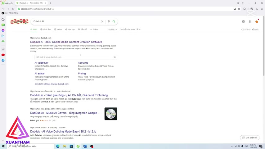The width and height of the screenshot is (265, 149).
Task: Open 'Dupdub AI Tools: Social Media Content' result
Action: pos(66,42)
